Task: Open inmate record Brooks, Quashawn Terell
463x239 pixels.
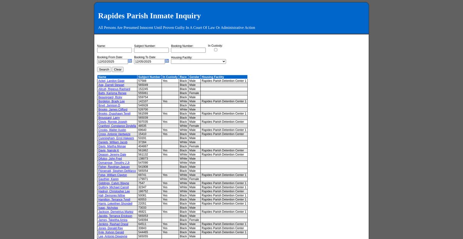Action: click(115, 114)
